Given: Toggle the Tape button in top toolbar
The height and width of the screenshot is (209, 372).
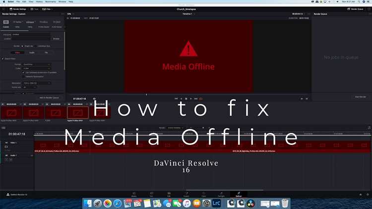Looking at the screenshot, I should tap(34, 9).
